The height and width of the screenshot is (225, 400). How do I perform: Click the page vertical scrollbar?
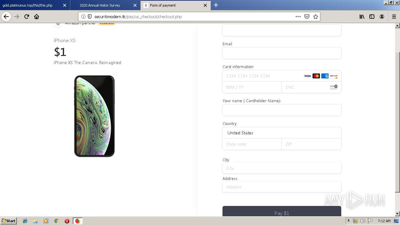tap(397, 122)
